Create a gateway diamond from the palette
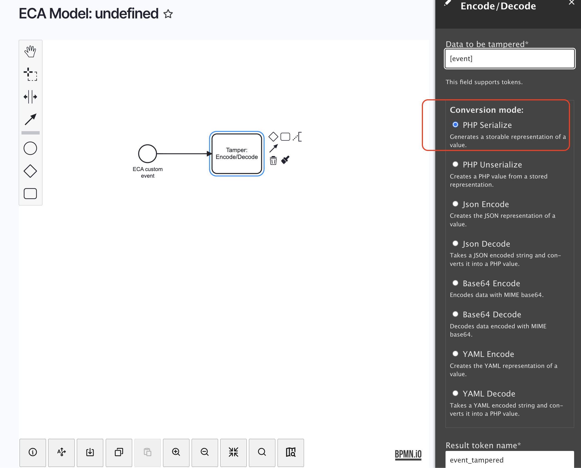 pyautogui.click(x=30, y=171)
